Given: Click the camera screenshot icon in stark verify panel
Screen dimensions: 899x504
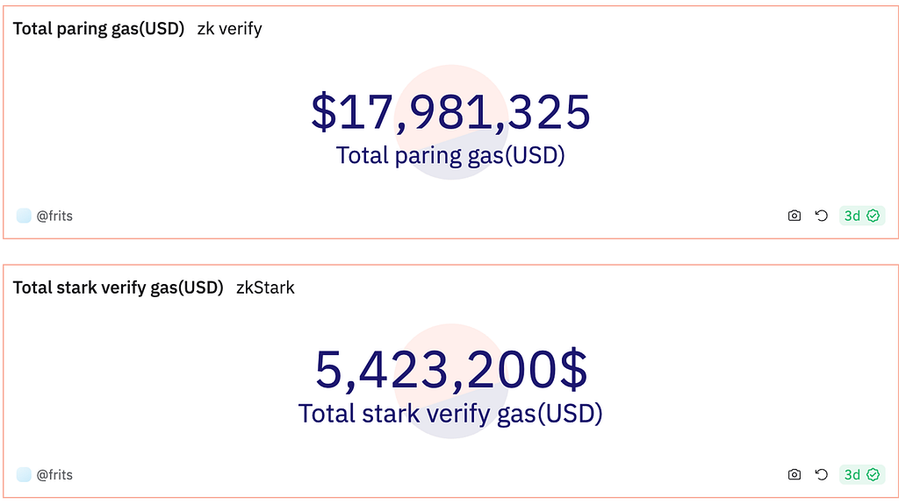Looking at the screenshot, I should (794, 475).
